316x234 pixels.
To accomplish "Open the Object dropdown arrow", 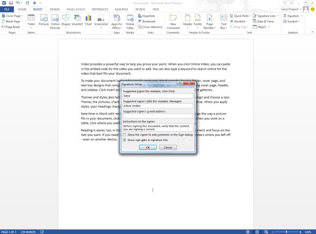I will pos(269,27).
